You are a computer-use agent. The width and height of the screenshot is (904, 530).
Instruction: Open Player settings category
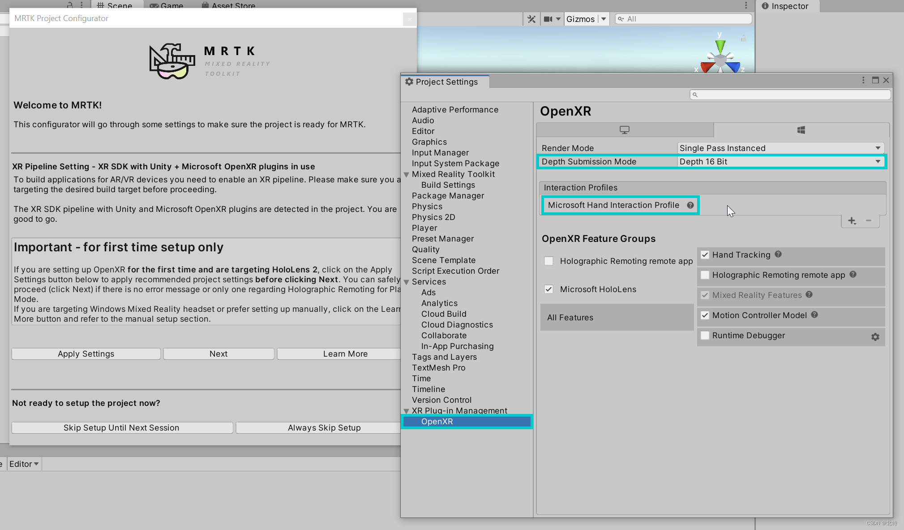click(424, 228)
